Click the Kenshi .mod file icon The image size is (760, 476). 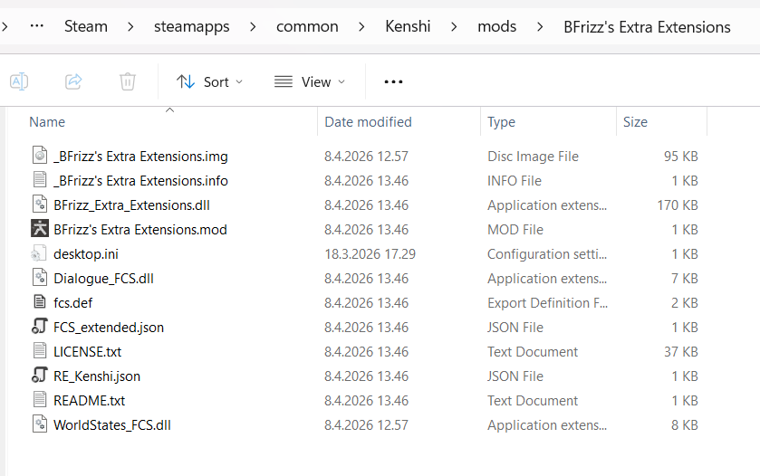coord(39,230)
